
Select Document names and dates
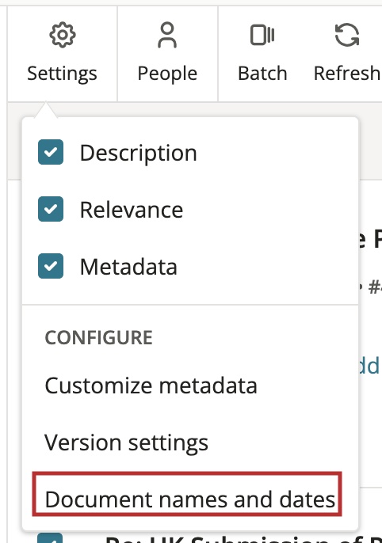click(x=190, y=499)
